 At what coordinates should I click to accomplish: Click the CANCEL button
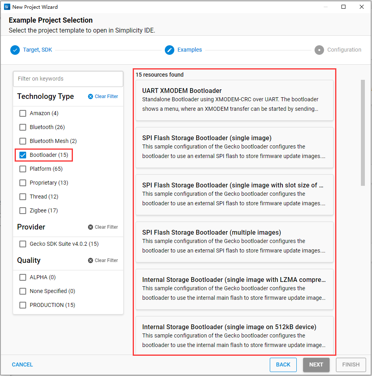coord(22,364)
